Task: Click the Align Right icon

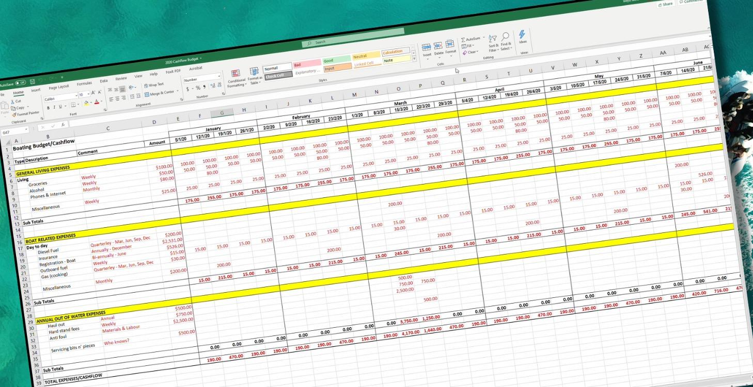Action: (123, 98)
